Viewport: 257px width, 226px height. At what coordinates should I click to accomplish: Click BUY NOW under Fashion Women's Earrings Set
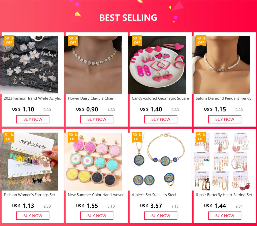pyautogui.click(x=33, y=216)
